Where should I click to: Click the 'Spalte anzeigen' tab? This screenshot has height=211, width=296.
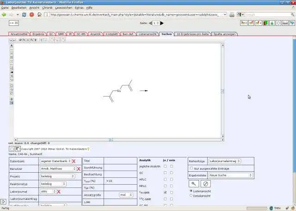click(224, 34)
